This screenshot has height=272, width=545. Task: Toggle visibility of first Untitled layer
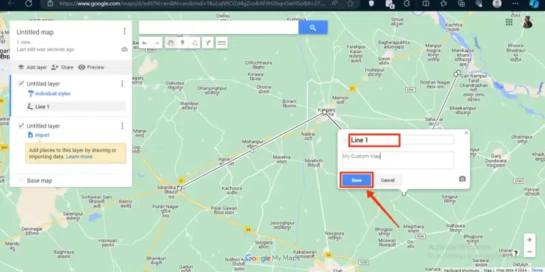click(x=21, y=84)
